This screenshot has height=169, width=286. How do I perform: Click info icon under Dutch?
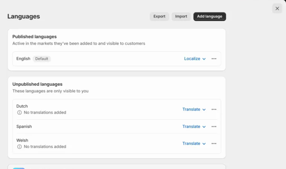tap(19, 113)
